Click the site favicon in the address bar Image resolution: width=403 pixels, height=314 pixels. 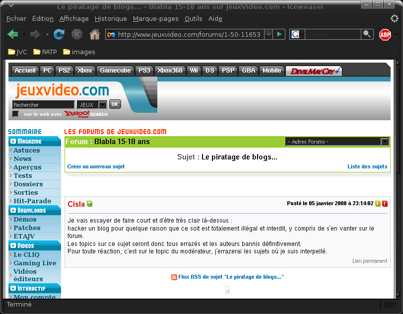(x=111, y=34)
